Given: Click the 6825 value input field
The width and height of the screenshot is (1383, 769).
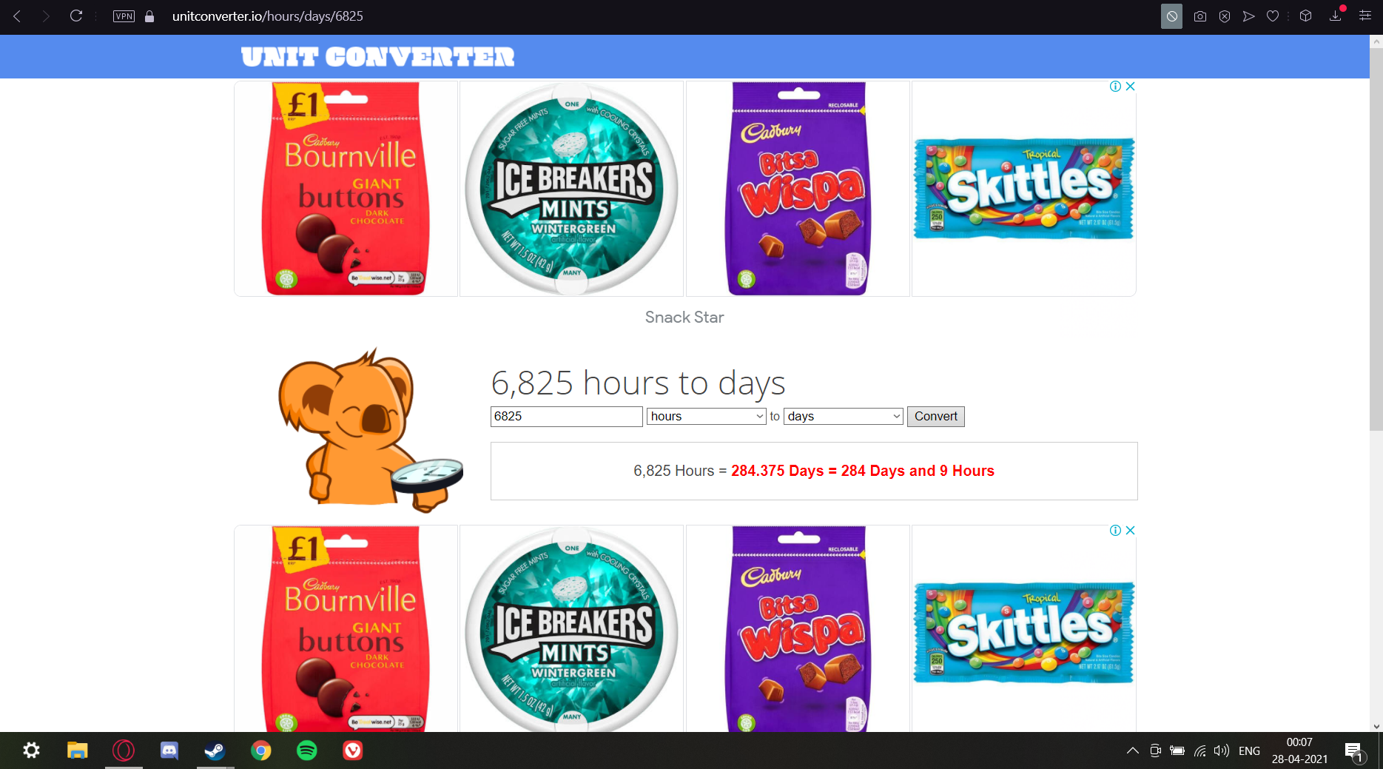Looking at the screenshot, I should tap(567, 416).
